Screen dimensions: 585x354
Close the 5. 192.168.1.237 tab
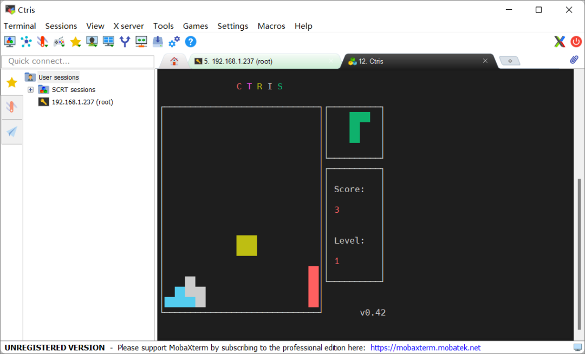331,61
